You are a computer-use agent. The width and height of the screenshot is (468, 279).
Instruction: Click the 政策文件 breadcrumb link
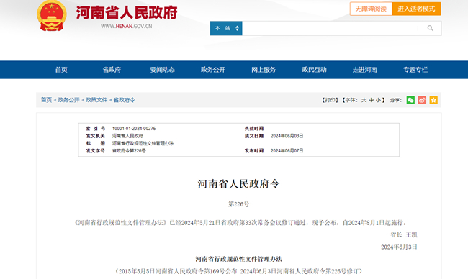tap(96, 100)
